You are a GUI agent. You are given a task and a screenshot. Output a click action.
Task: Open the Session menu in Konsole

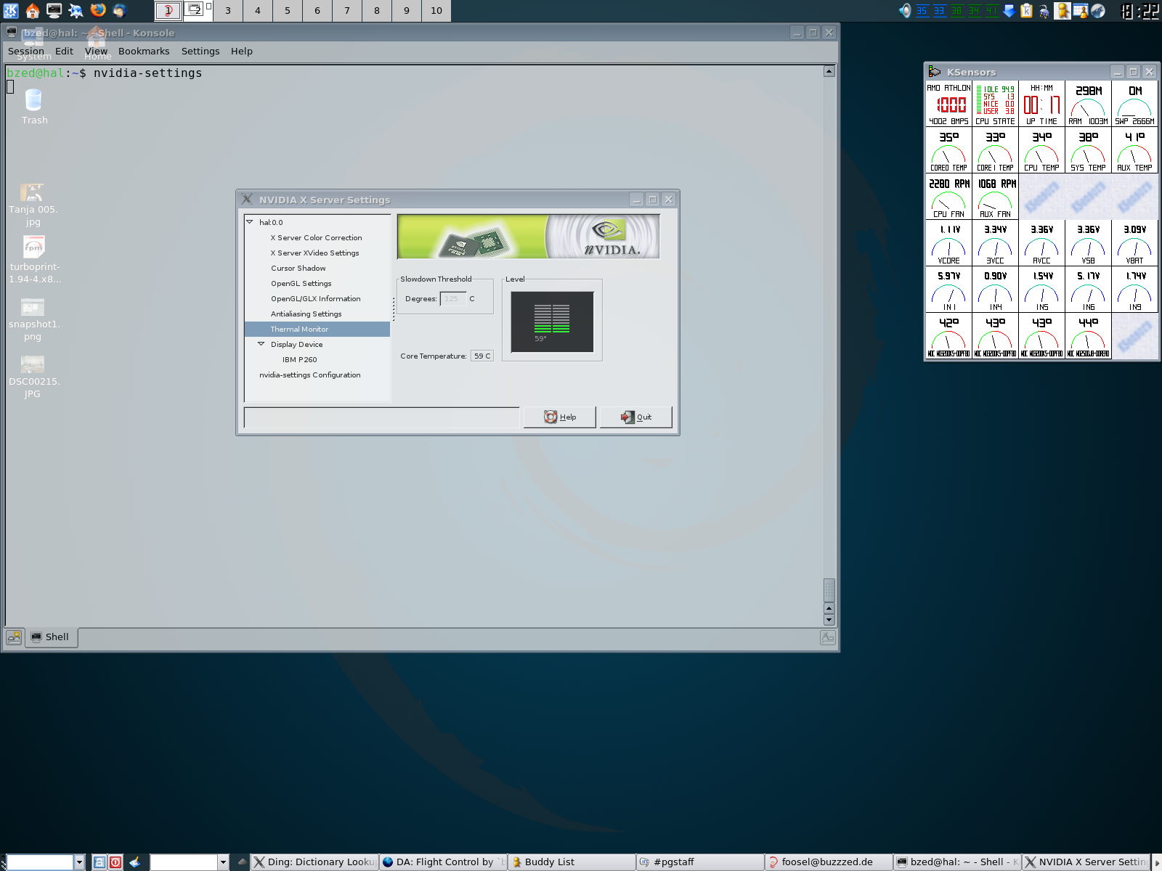coord(25,51)
